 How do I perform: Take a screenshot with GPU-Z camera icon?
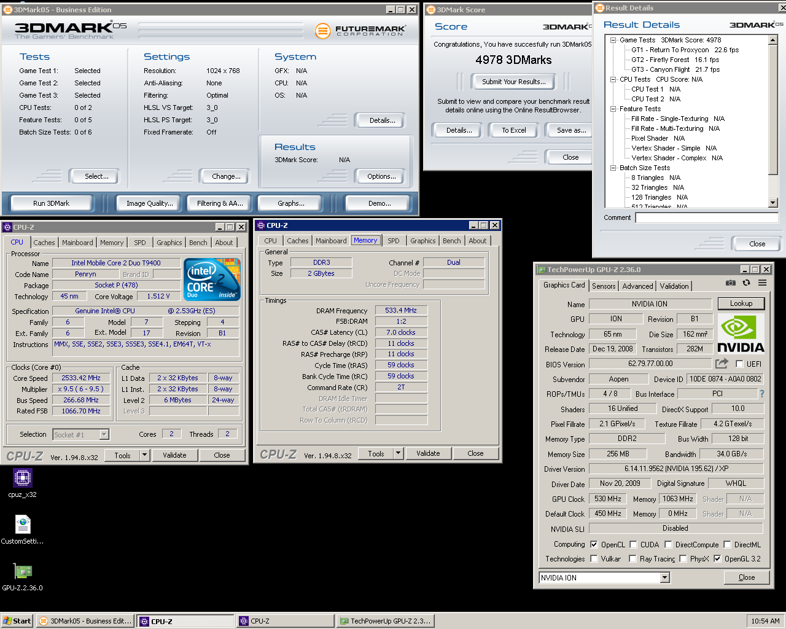(x=730, y=283)
